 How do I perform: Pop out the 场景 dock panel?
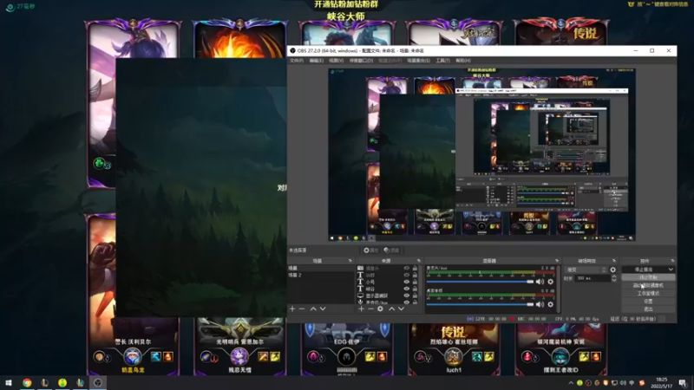click(350, 261)
